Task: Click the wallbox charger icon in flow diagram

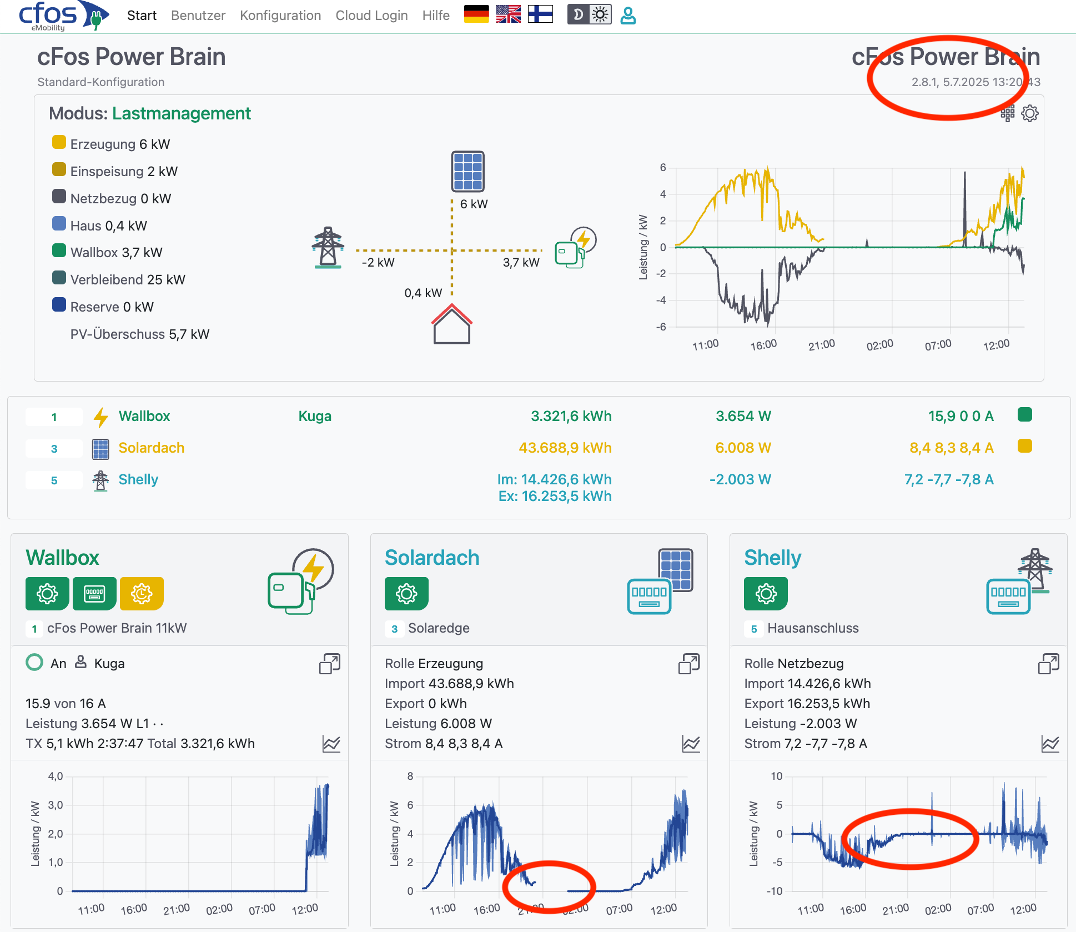Action: point(575,248)
